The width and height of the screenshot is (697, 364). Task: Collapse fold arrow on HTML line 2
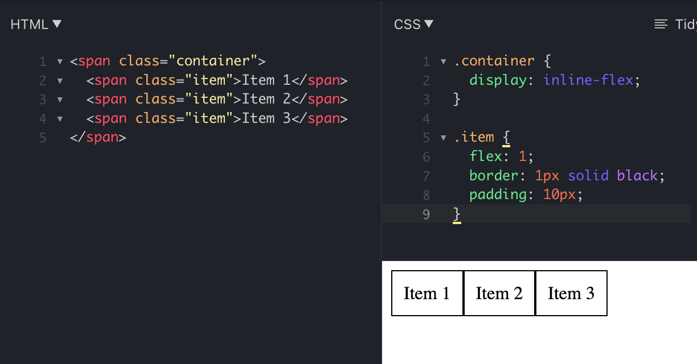click(60, 81)
